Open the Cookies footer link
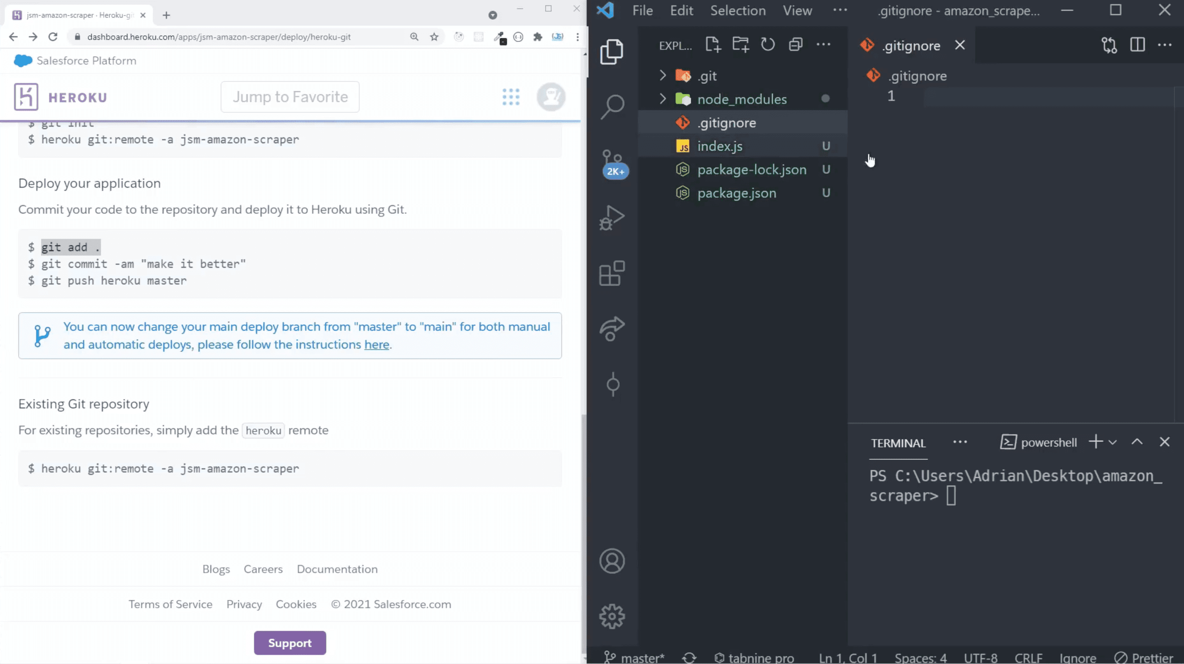 tap(296, 604)
